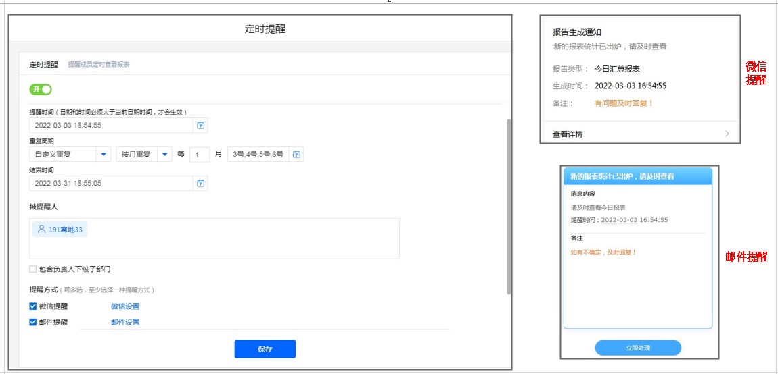The height and width of the screenshot is (374, 778).
Task: Open the 按月重复 dropdown
Action: coord(165,155)
